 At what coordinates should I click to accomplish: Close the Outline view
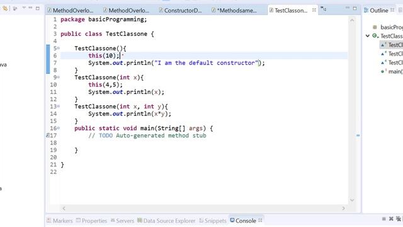[392, 10]
